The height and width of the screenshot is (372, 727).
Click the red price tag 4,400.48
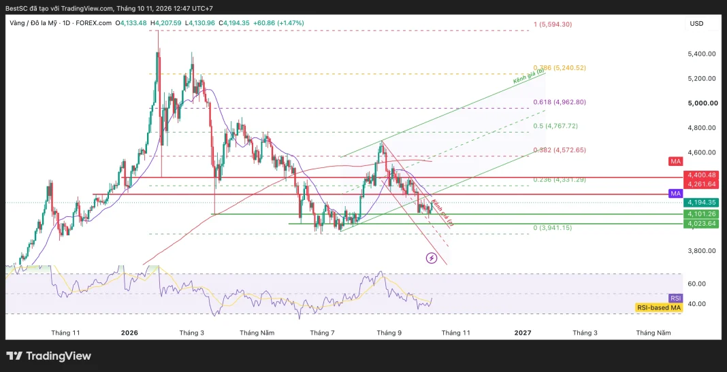[x=702, y=175]
